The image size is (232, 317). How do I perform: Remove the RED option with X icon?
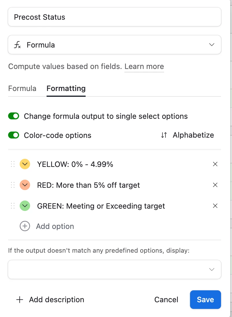(215, 185)
